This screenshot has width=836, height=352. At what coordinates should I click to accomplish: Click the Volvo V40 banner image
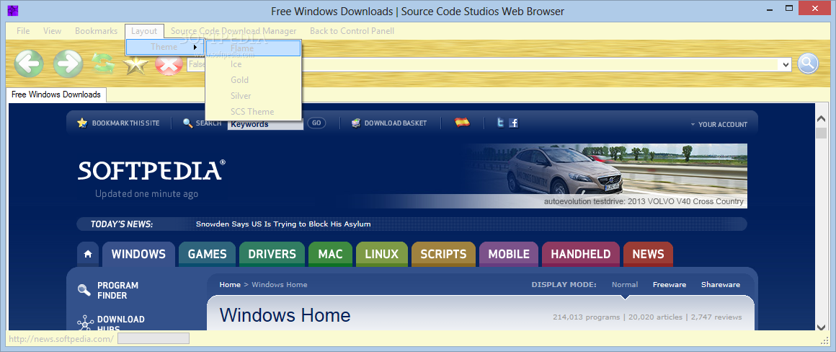[608, 175]
